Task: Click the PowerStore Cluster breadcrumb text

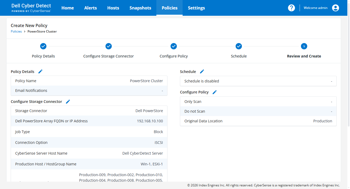Action: coord(42,31)
